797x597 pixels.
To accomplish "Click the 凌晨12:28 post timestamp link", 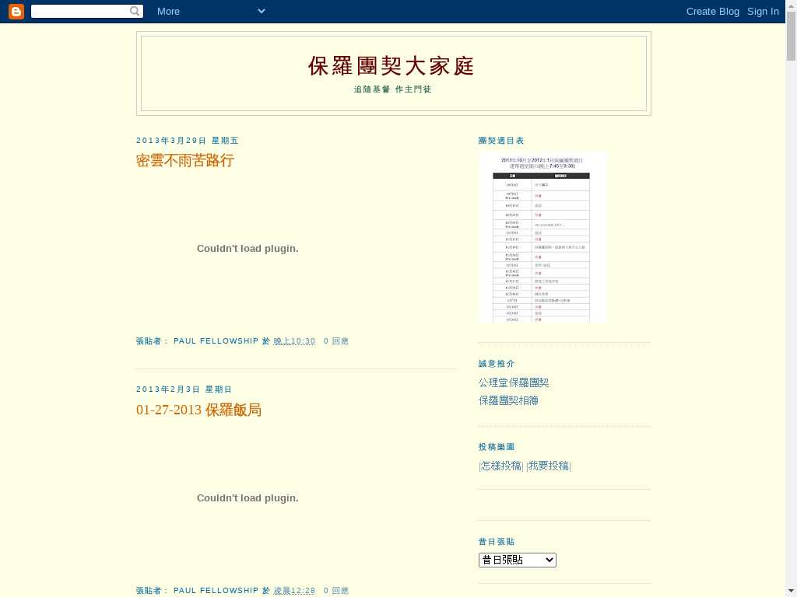I will [x=294, y=591].
